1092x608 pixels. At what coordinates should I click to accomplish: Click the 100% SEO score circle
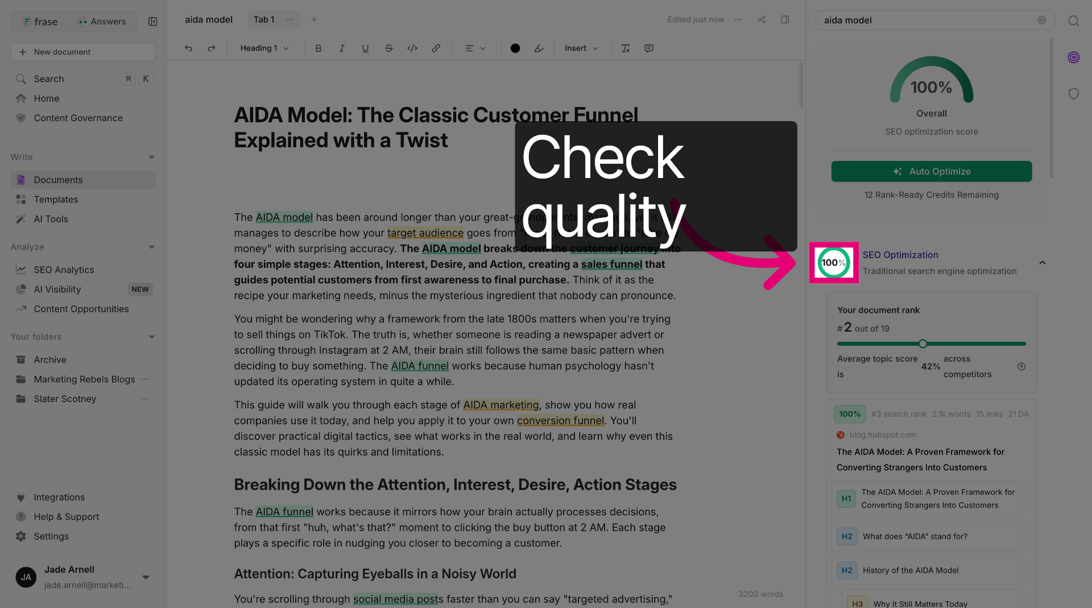[833, 263]
